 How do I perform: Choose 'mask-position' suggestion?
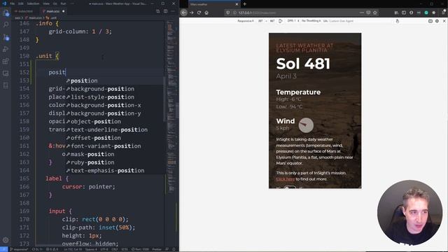(x=115, y=154)
